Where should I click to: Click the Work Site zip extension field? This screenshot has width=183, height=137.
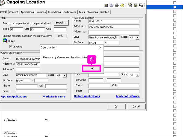[113, 43]
